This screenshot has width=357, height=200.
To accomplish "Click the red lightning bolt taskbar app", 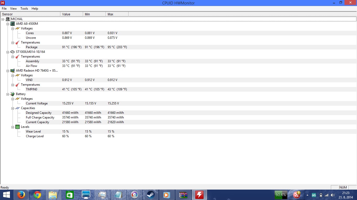I will 199,195.
